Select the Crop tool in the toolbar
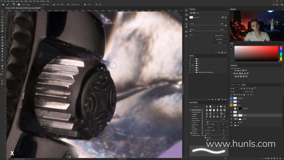This screenshot has height=160, width=284. [x=2, y=23]
